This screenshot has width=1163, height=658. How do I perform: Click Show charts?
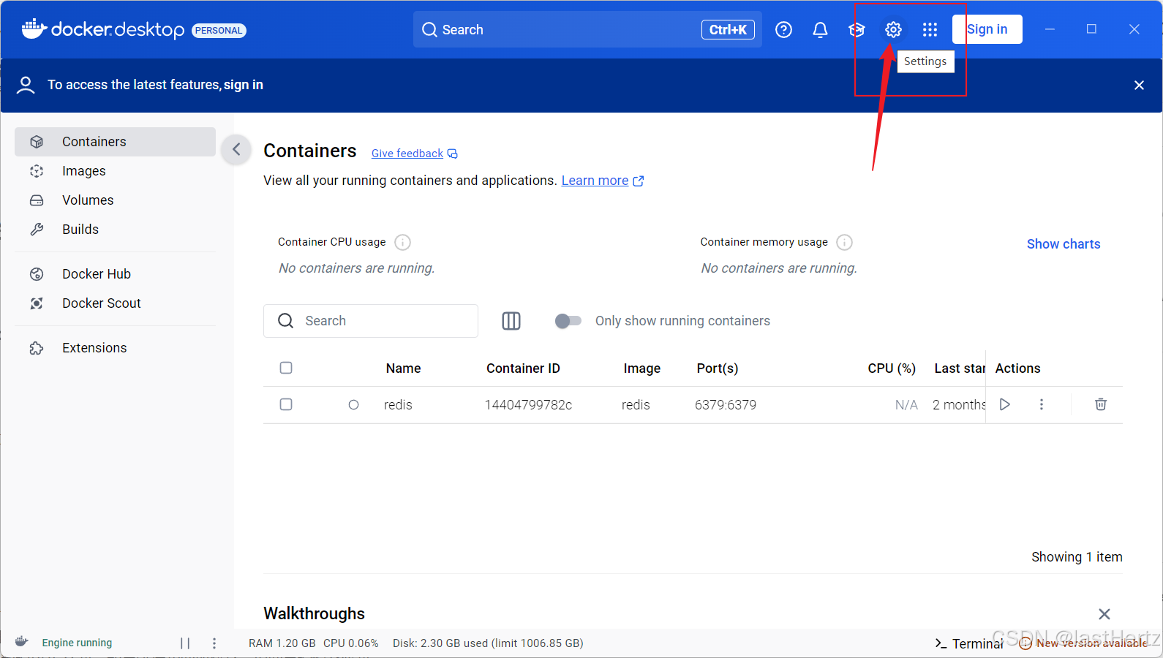point(1064,244)
